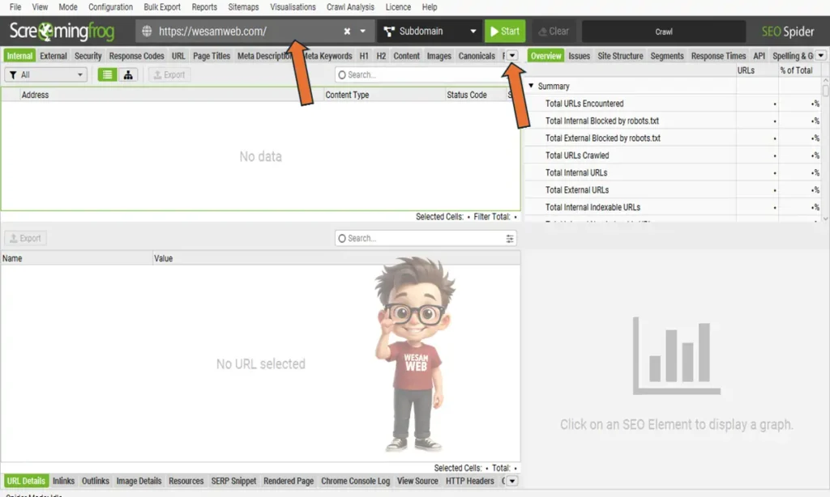Screen dimensions: 830x497
Task: Clear the URL with the X icon
Action: point(347,32)
